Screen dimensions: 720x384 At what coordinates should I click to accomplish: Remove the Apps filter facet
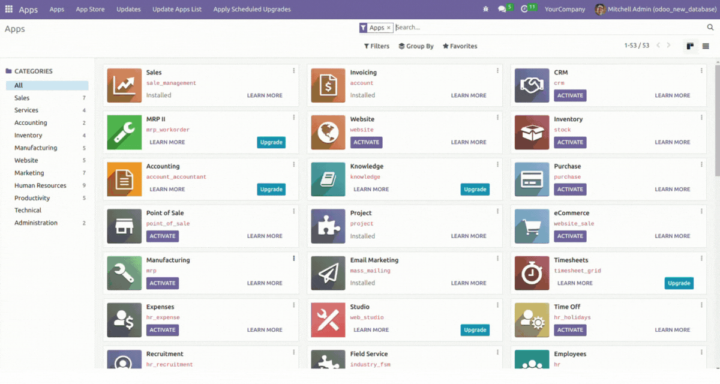point(389,28)
